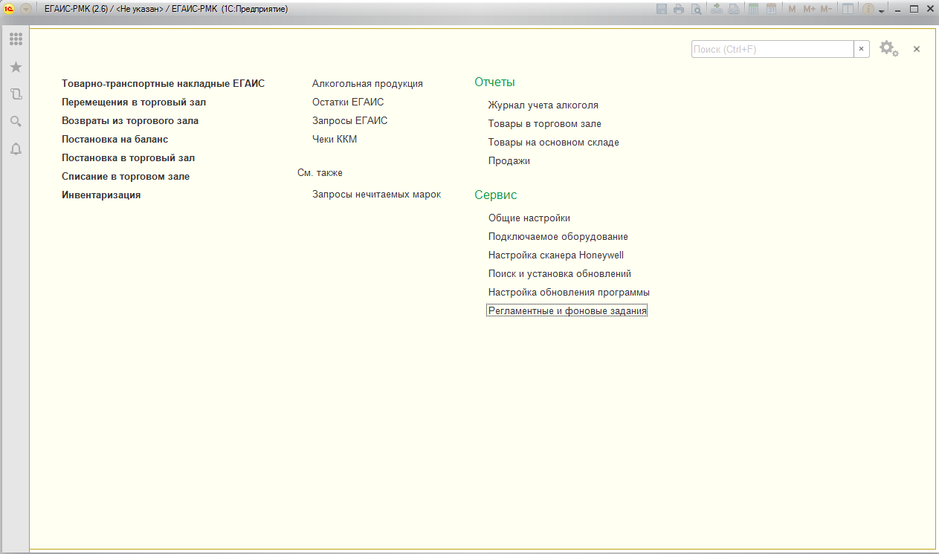Close the function menu panel
Screen dimensions: 939x554
click(x=917, y=49)
